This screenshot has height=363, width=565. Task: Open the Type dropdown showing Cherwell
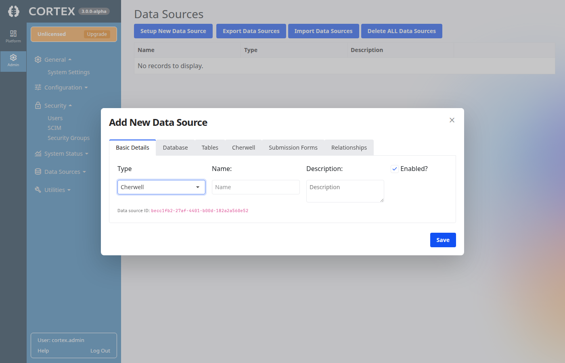tap(161, 187)
